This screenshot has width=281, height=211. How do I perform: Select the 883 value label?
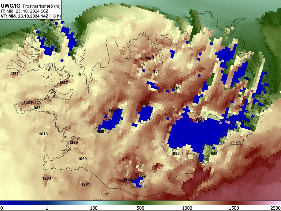click(x=176, y=153)
